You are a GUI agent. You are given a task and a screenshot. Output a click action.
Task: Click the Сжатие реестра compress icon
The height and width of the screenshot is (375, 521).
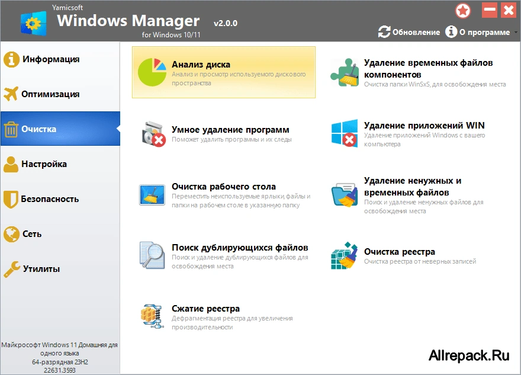click(152, 316)
